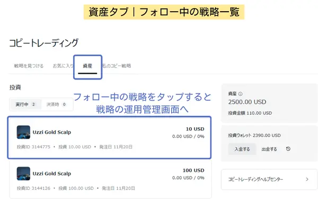The width and height of the screenshot is (318, 212).
Task: Open the history icon next to 出金する
Action: point(288,149)
